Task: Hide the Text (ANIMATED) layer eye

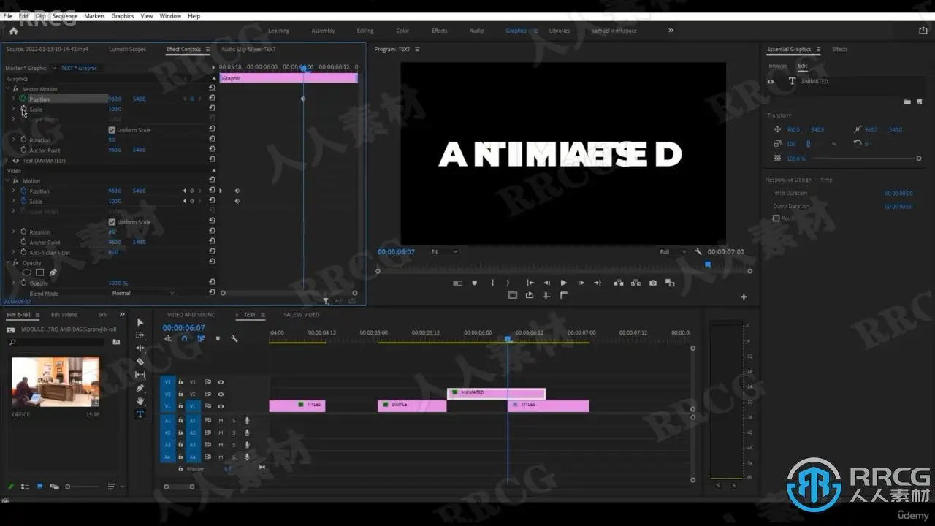Action: [15, 161]
